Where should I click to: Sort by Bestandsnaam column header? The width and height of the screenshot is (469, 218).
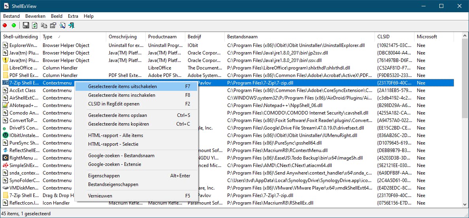pos(300,37)
